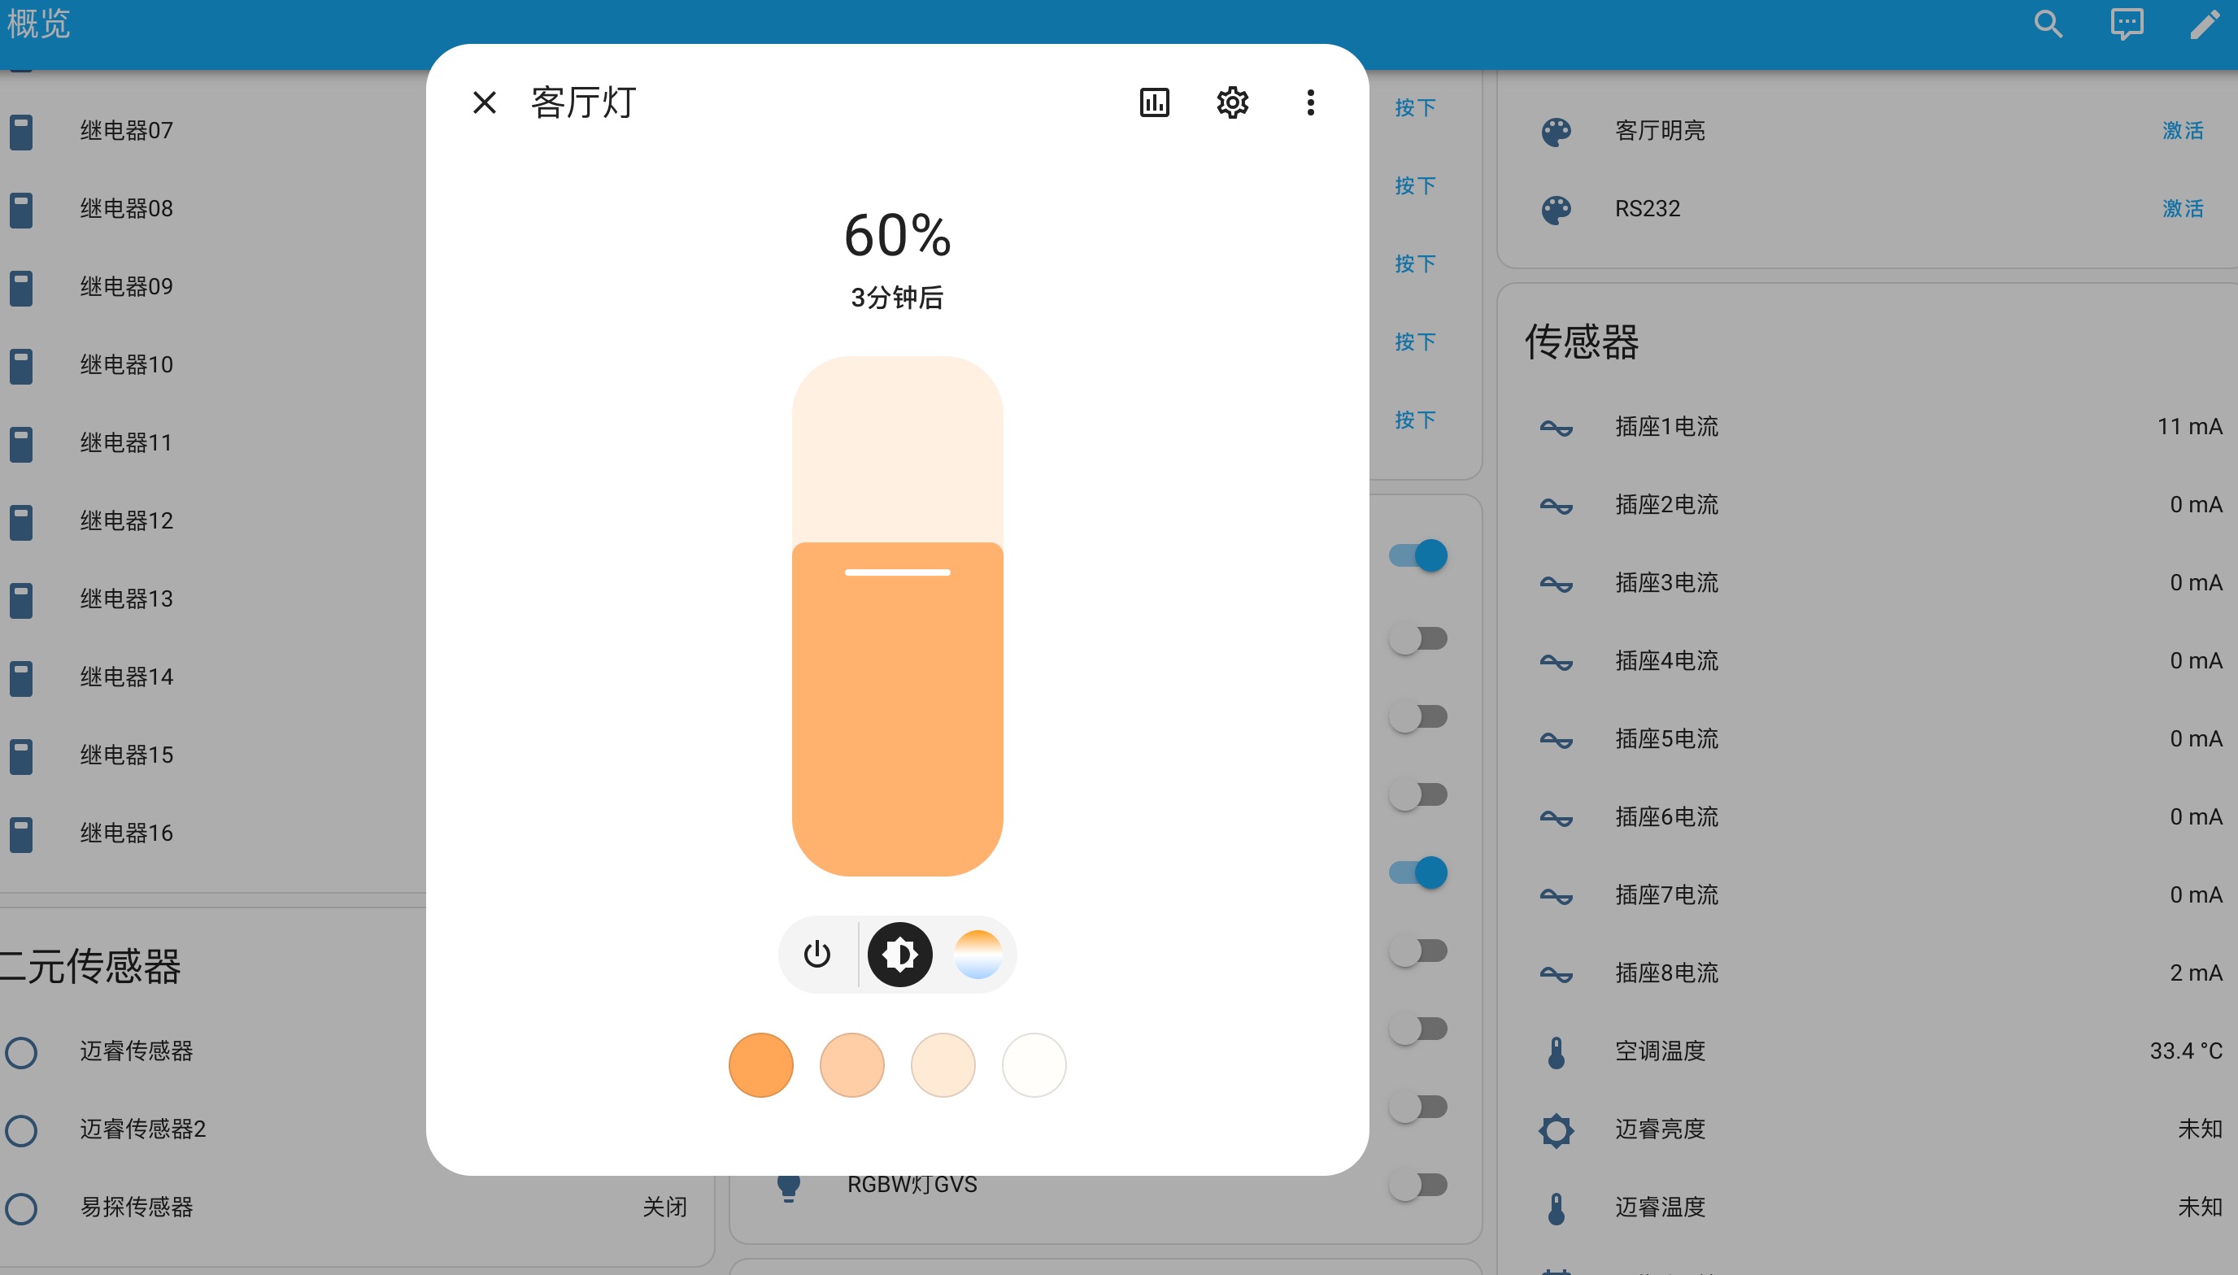
Task: Click the search icon in header
Action: (x=2048, y=24)
